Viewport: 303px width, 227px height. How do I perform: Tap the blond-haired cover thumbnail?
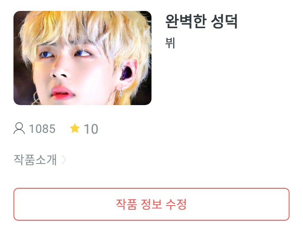82,58
